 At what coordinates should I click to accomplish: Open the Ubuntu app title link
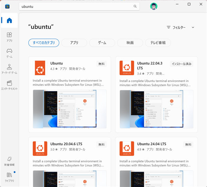pyautogui.click(x=57, y=63)
